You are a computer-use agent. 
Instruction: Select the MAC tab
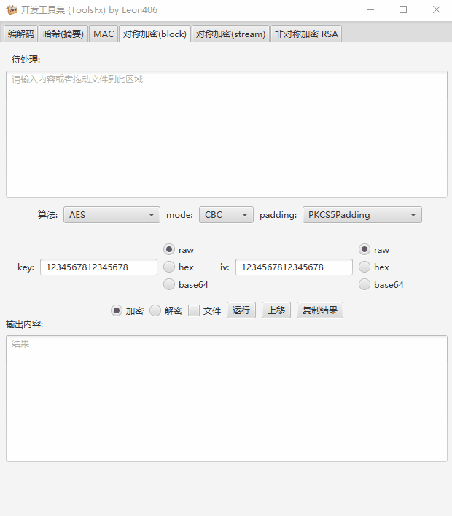tap(104, 34)
